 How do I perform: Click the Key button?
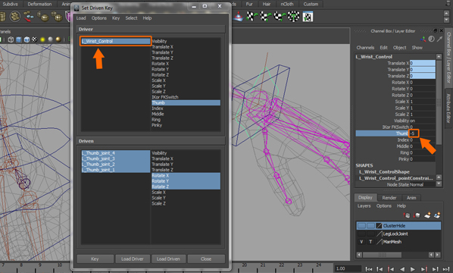point(95,259)
